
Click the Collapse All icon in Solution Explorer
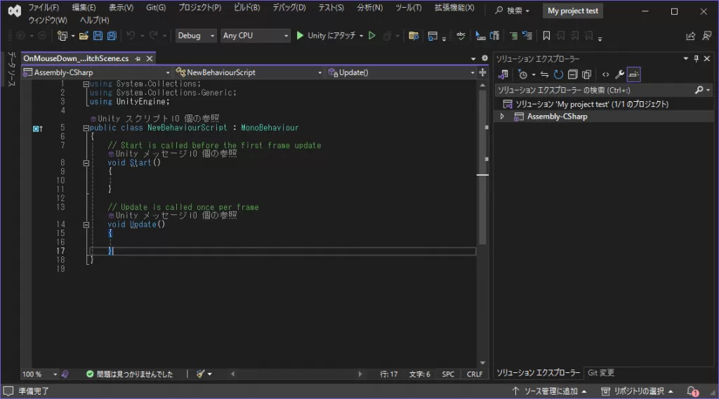pyautogui.click(x=572, y=74)
